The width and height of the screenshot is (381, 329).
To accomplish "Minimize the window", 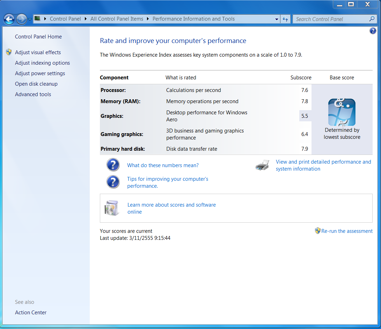I will (339, 5).
